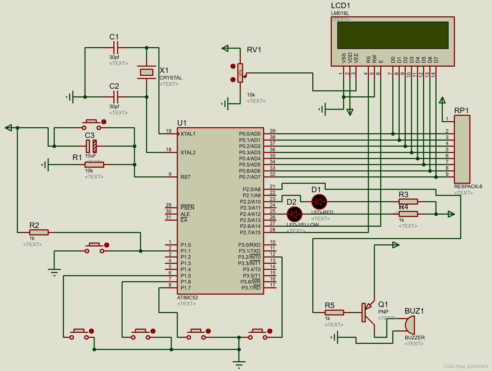Click the power terminal at Q1 emitter
The image size is (492, 371).
point(396,245)
